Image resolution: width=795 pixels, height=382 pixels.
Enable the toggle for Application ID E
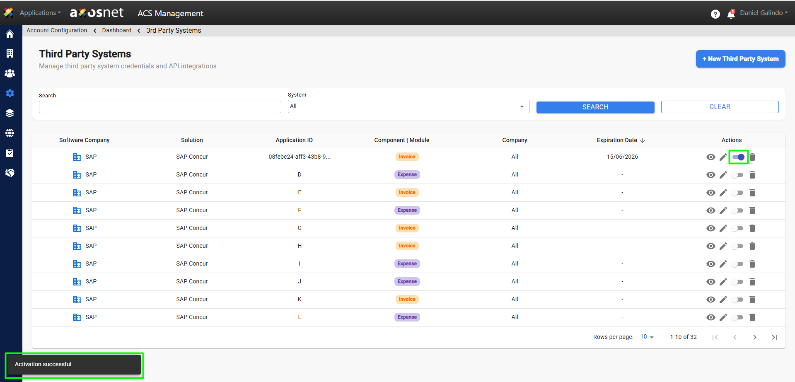click(x=737, y=193)
